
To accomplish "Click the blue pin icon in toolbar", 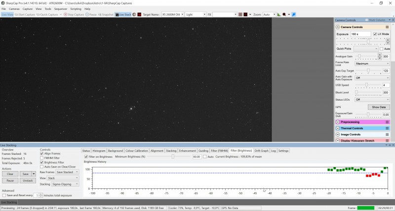I will pos(294,15).
